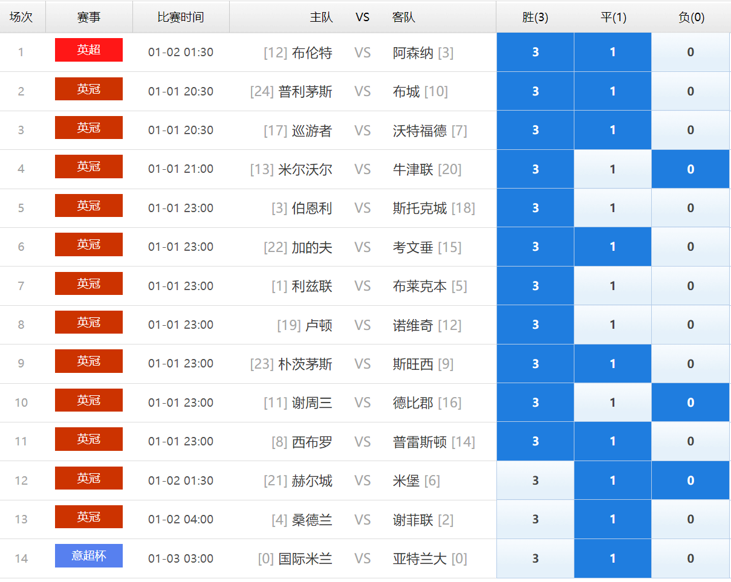Select draw (1) for 谢周三 vs 德比郡
Viewport: 731px width, 582px height.
coord(612,403)
